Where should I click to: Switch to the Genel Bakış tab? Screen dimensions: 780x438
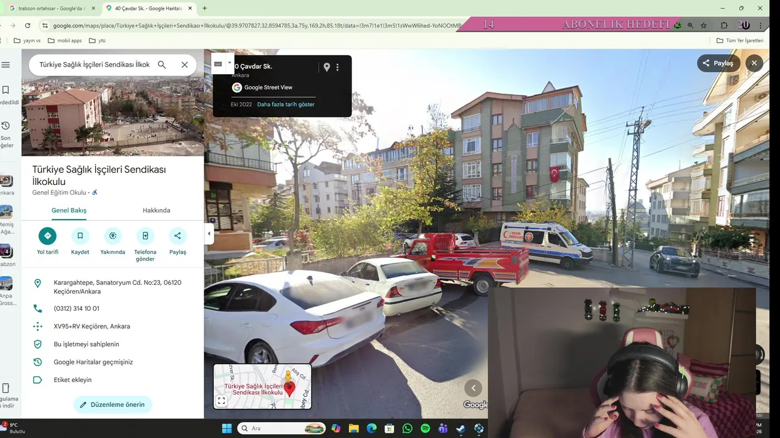pyautogui.click(x=69, y=210)
